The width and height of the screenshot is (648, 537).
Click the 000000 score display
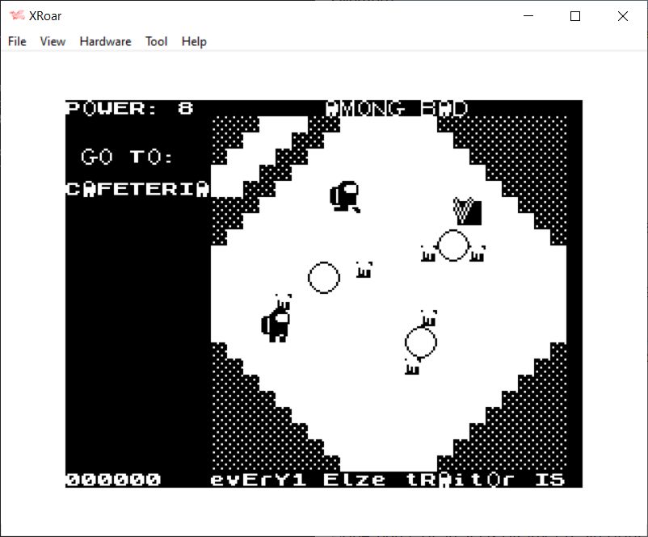113,480
